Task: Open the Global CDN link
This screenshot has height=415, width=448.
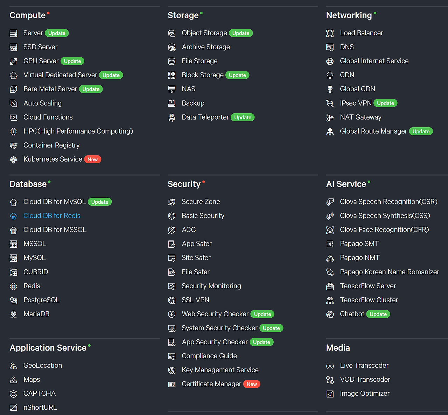Action: [x=357, y=89]
